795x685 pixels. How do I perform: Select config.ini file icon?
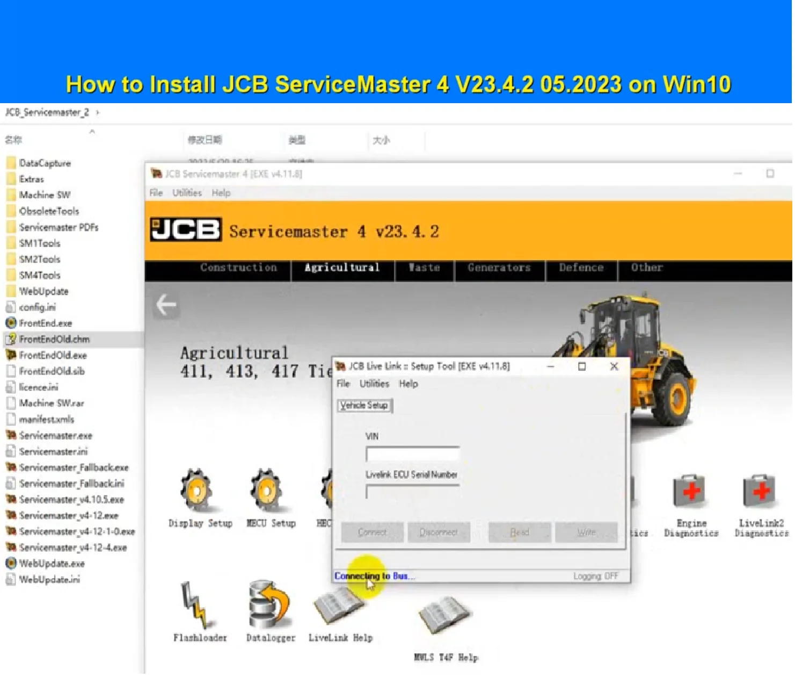tap(11, 308)
